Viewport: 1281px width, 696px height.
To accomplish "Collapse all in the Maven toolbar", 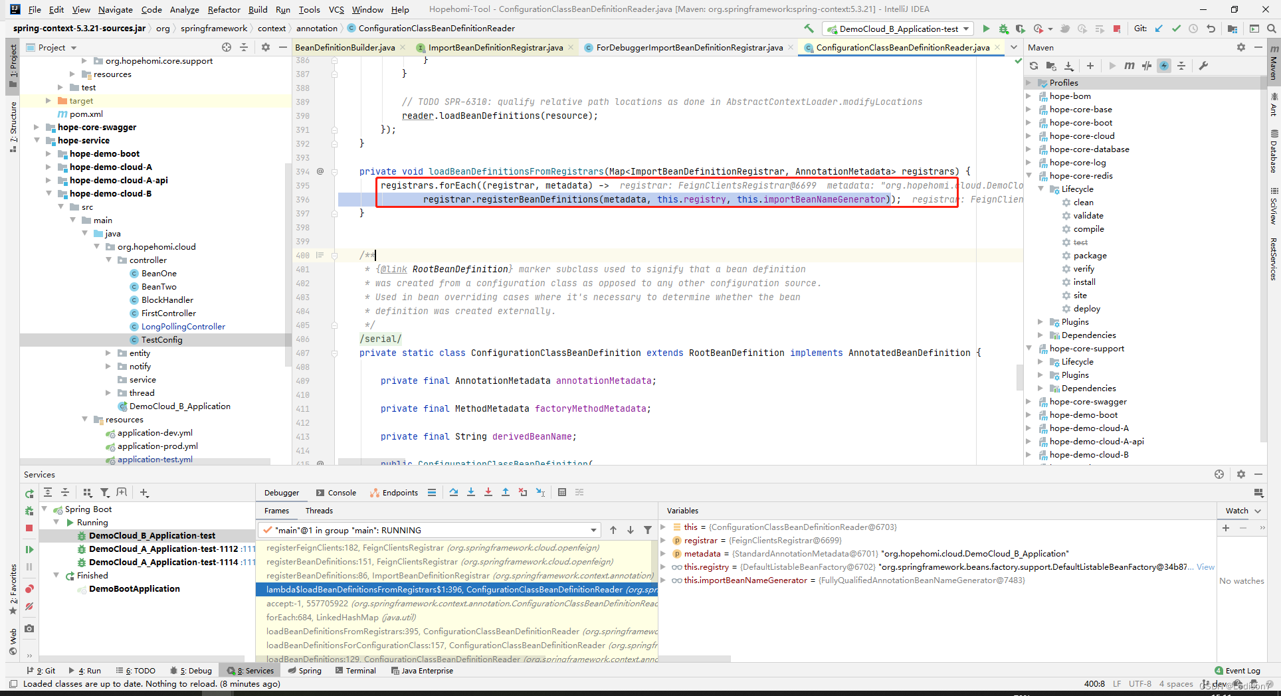I will click(1181, 66).
